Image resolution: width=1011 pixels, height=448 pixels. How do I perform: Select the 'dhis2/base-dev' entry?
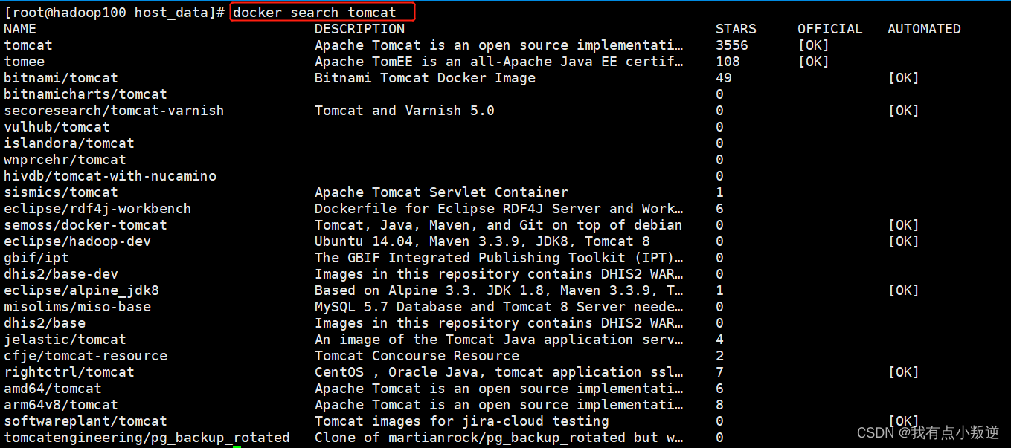[x=61, y=274]
